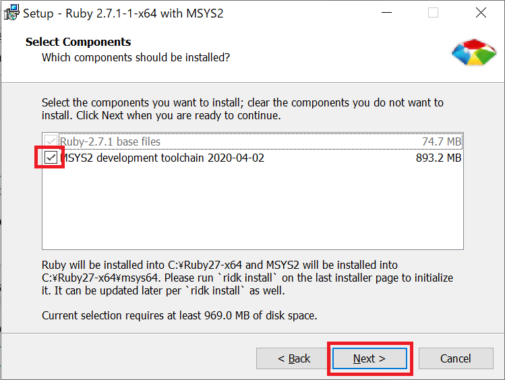The width and height of the screenshot is (505, 380).
Task: Minimize the Setup window
Action: click(386, 13)
